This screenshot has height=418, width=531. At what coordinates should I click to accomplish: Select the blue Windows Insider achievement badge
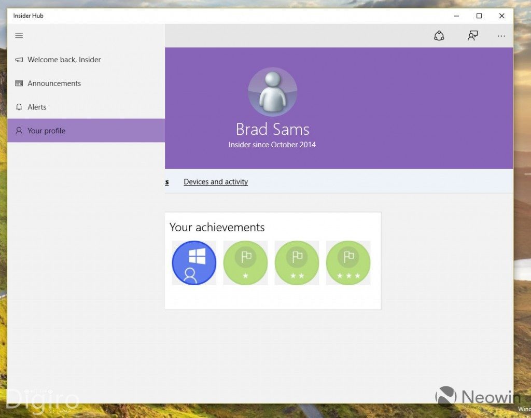[x=194, y=263]
